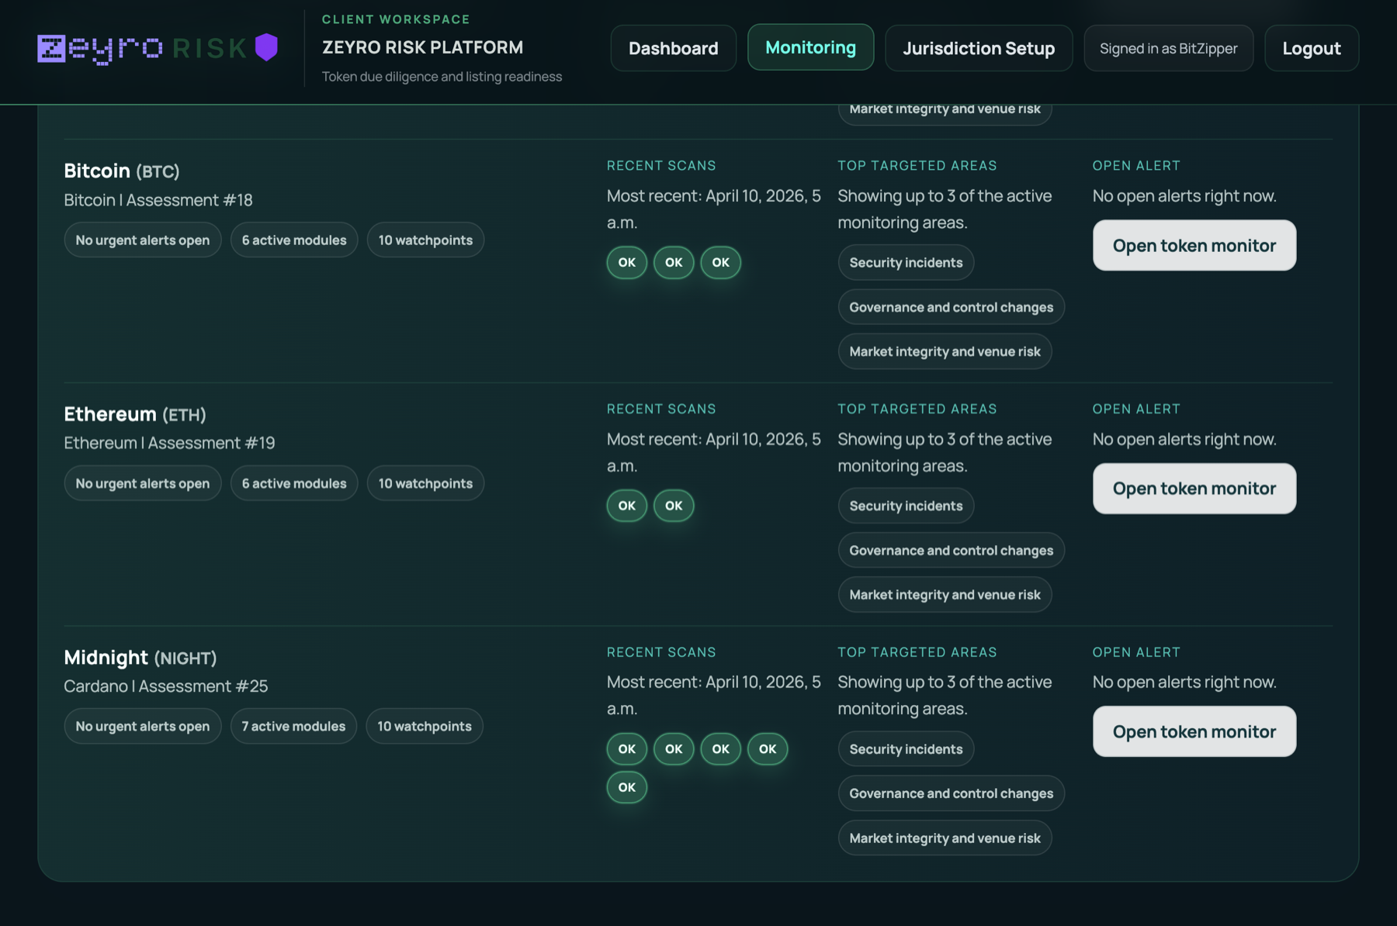Toggle Market integrity and venue risk for Midnight
The height and width of the screenshot is (926, 1397).
(x=945, y=838)
